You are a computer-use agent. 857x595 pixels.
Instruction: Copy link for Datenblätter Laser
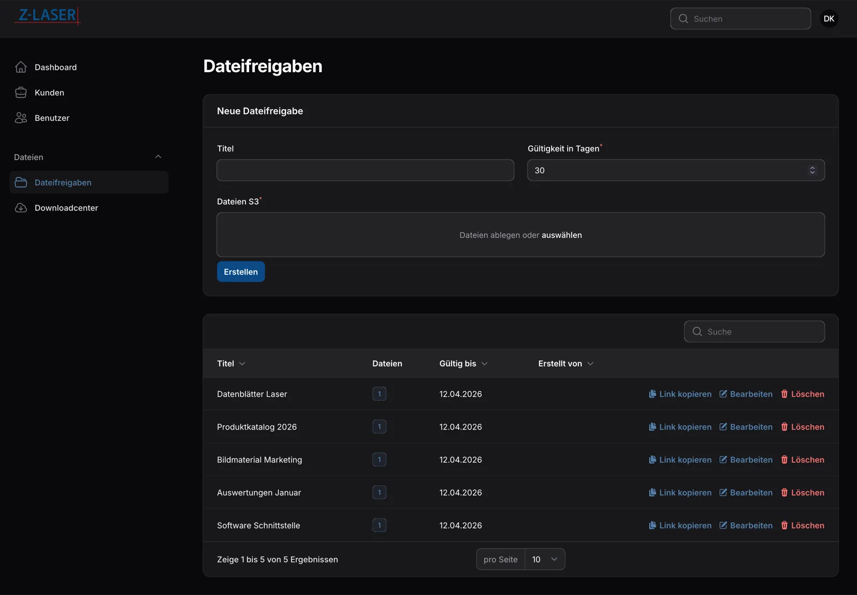680,394
